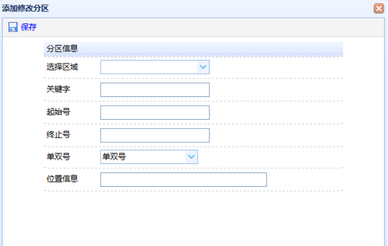
Task: Click into the 关键字 text field
Action: pyautogui.click(x=155, y=90)
